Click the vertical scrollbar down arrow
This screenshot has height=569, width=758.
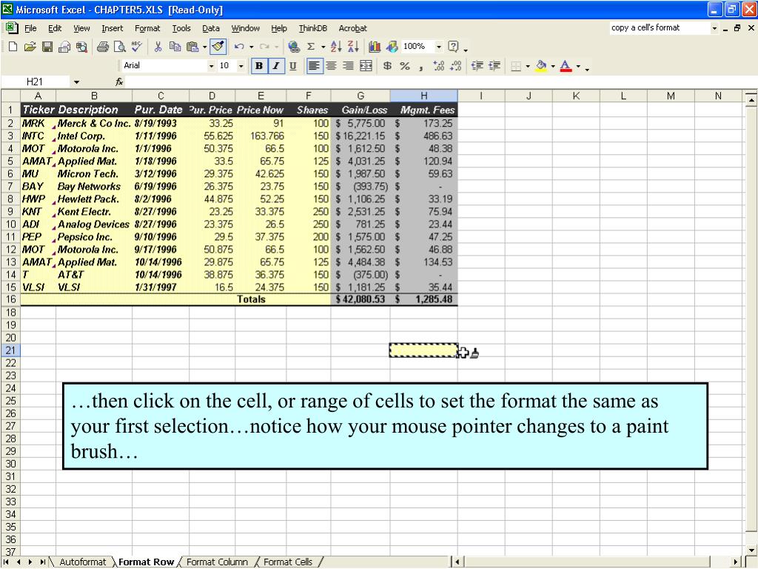[x=751, y=550]
